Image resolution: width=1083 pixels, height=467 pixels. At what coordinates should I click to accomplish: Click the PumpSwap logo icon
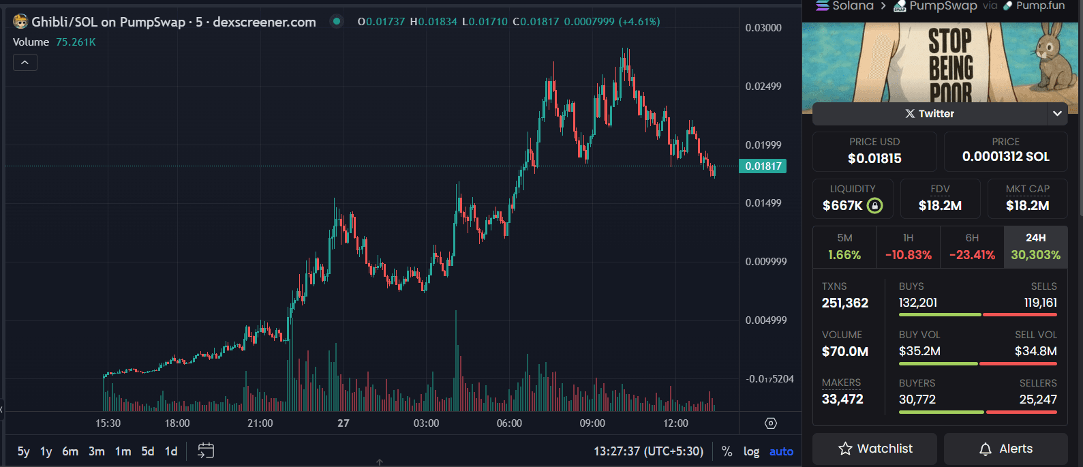pyautogui.click(x=900, y=6)
